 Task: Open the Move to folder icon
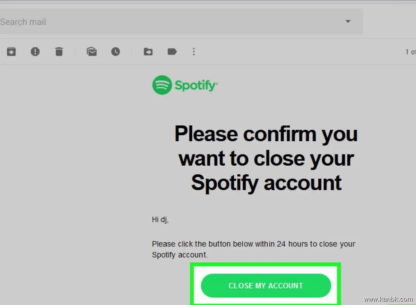coord(148,52)
